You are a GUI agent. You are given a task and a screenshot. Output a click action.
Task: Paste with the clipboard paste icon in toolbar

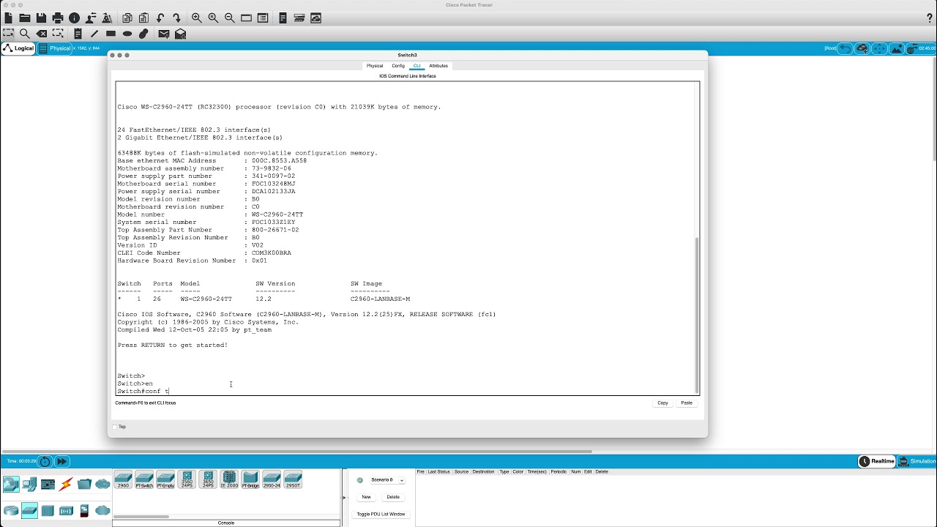(143, 18)
